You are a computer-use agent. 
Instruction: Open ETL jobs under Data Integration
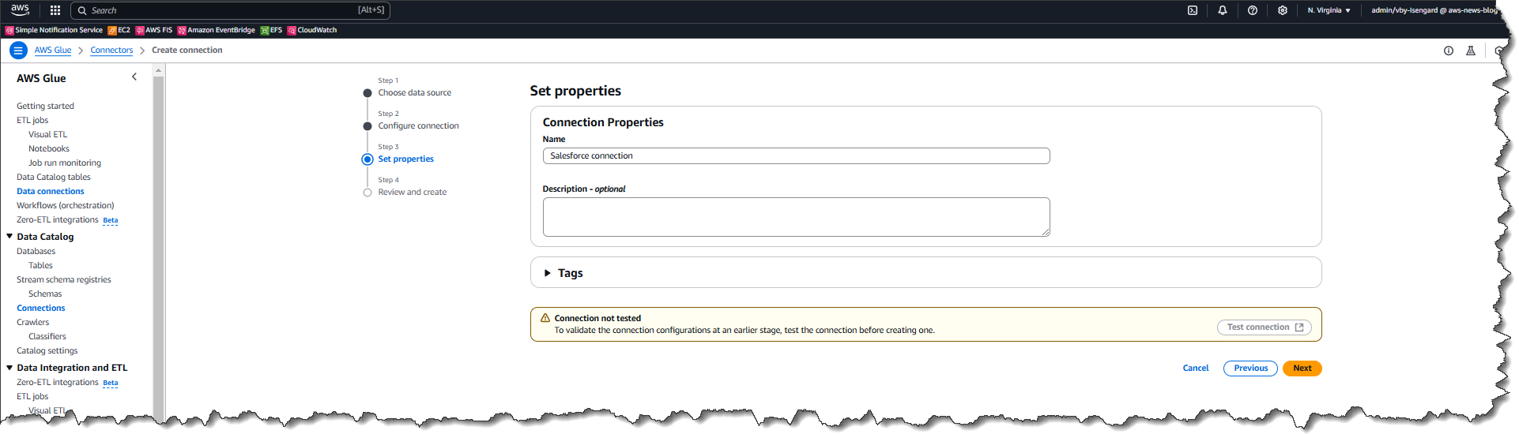tap(32, 396)
